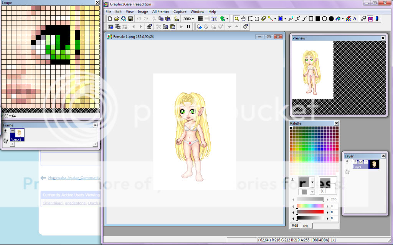Pick the flood fill bucket tool

tap(339, 18)
